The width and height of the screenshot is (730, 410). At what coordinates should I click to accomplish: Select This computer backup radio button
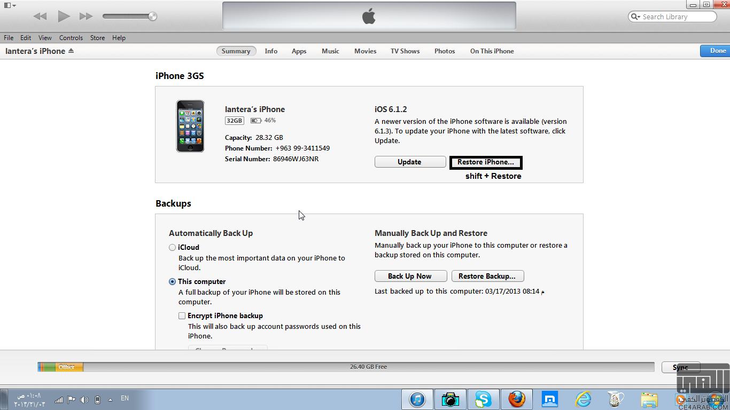(172, 282)
